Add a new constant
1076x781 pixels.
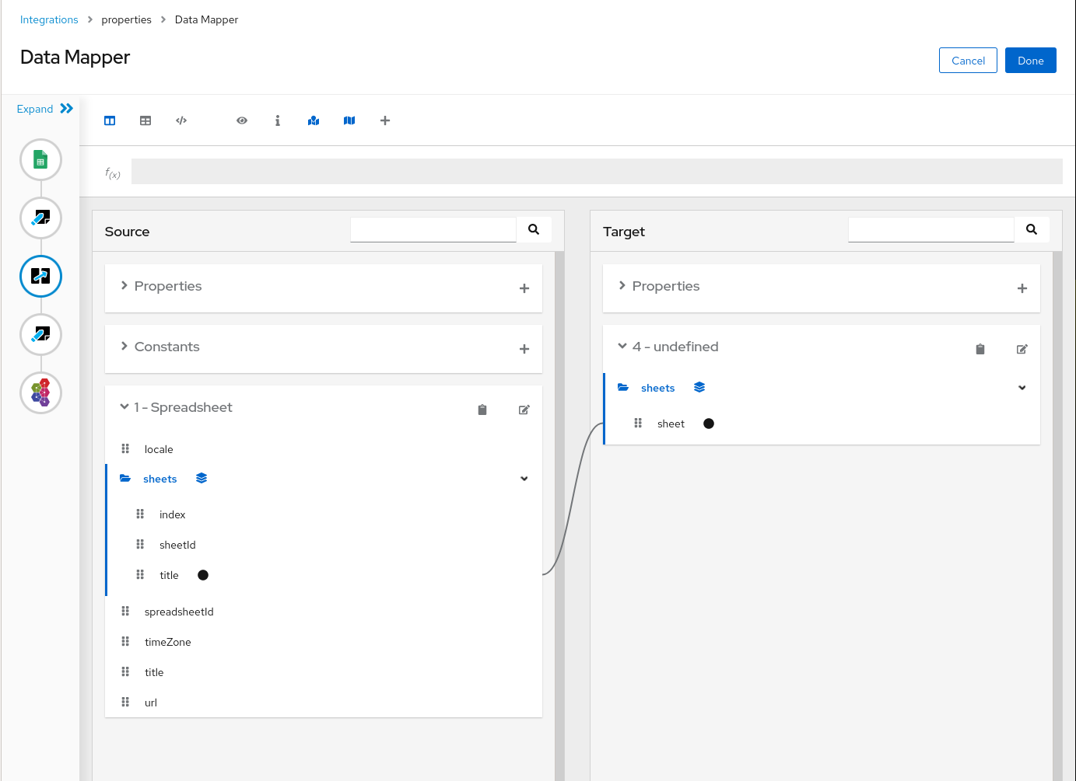(x=524, y=349)
